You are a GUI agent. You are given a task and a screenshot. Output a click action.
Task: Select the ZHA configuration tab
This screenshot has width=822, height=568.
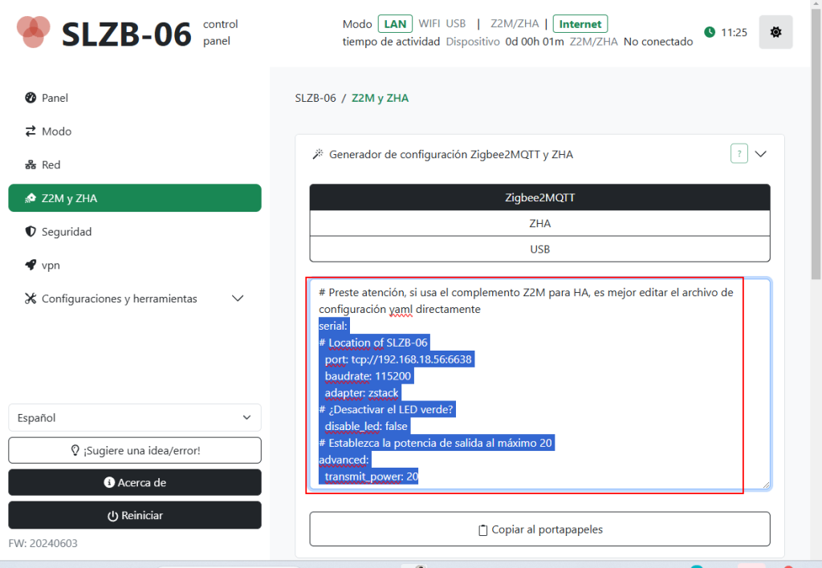539,223
